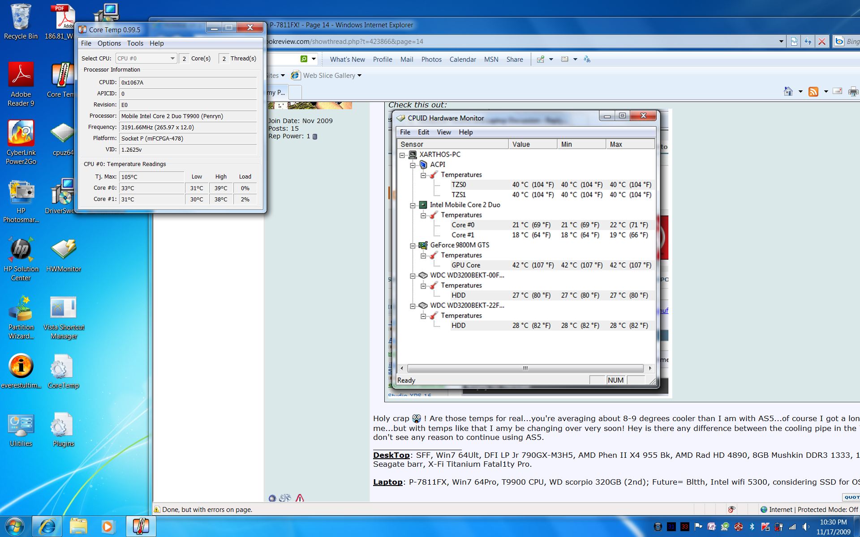The height and width of the screenshot is (537, 860).
Task: Click the battery power plug tray icon
Action: [x=779, y=527]
